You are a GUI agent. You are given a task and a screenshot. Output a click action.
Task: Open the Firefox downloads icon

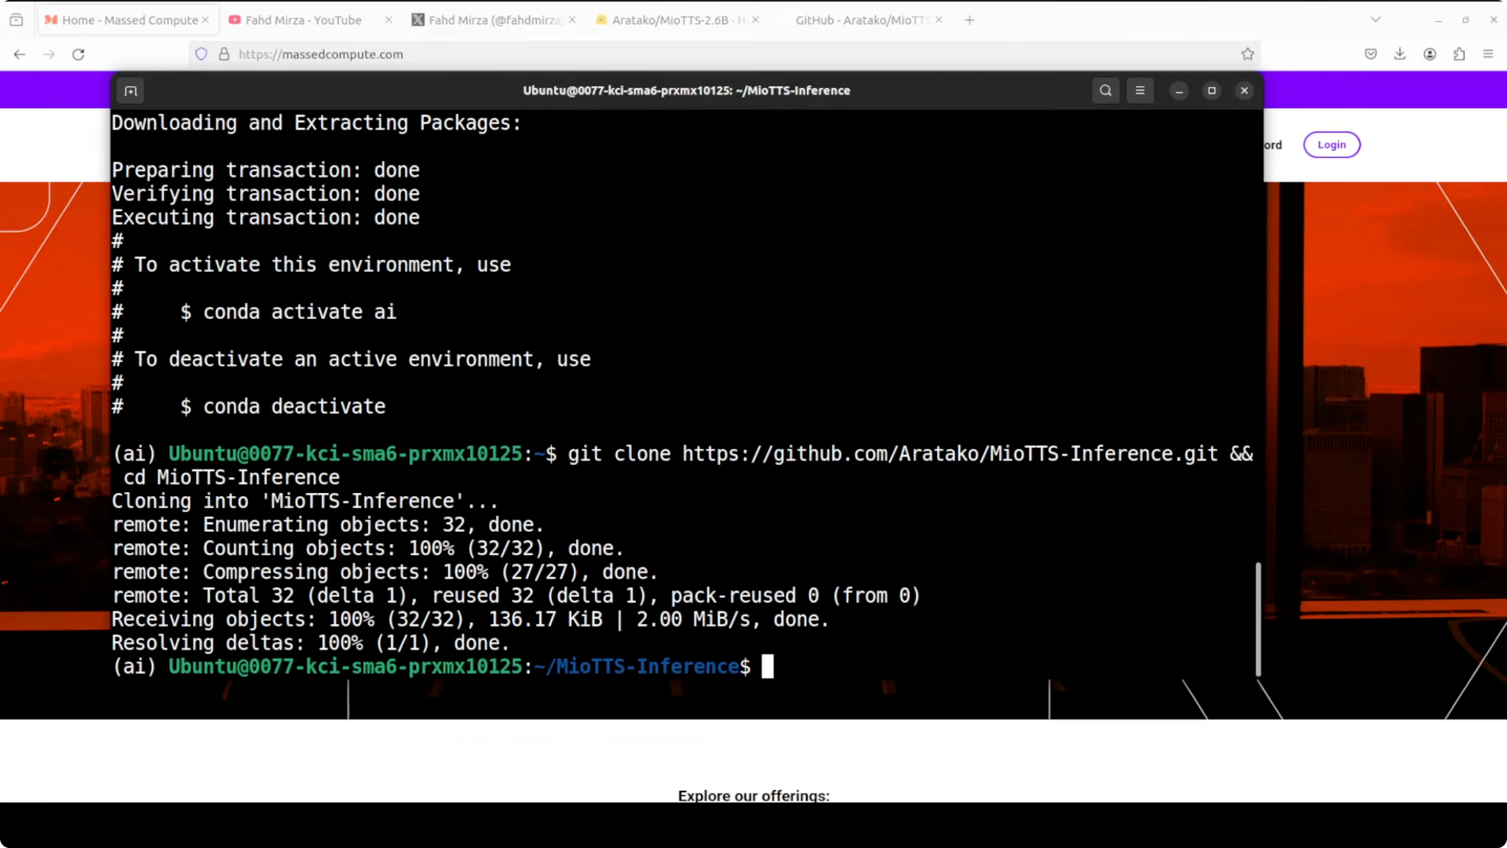coord(1399,54)
